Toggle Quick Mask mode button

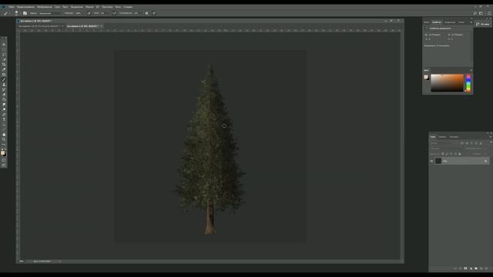(x=4, y=160)
